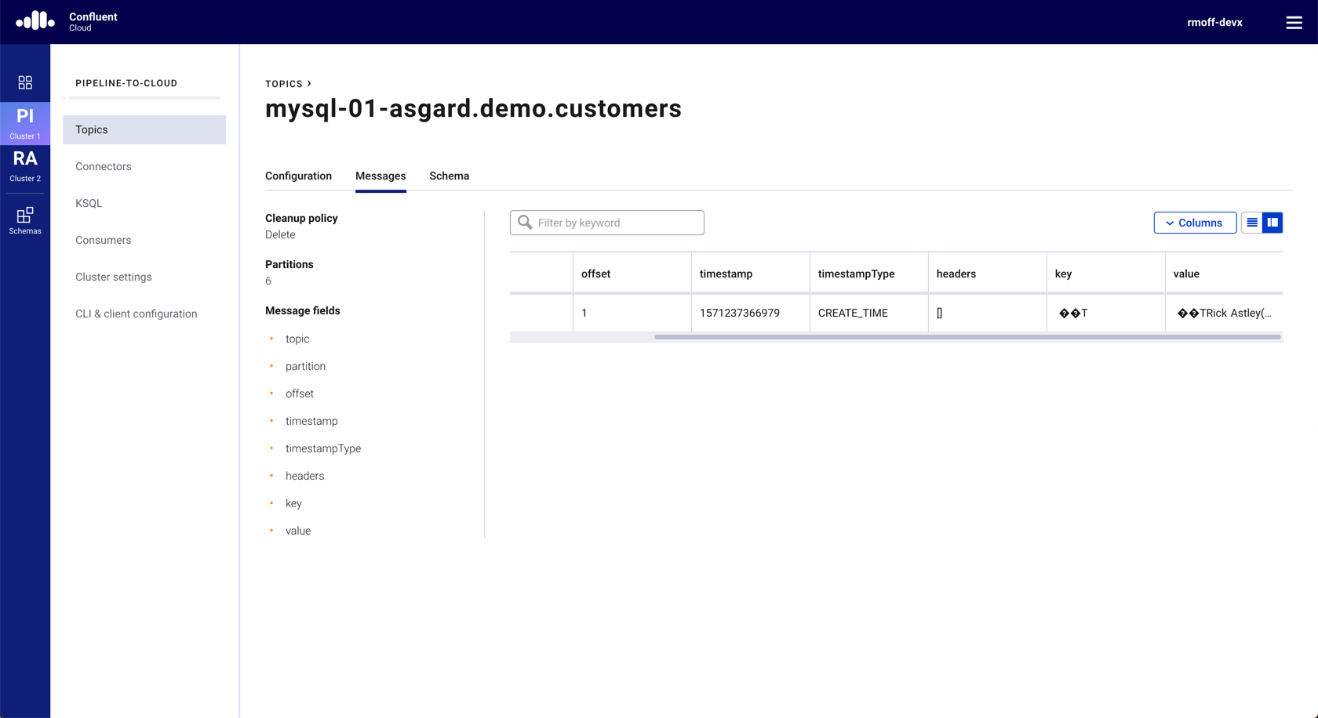
Task: Select Cluster 2 (RA) in sidebar
Action: point(25,165)
